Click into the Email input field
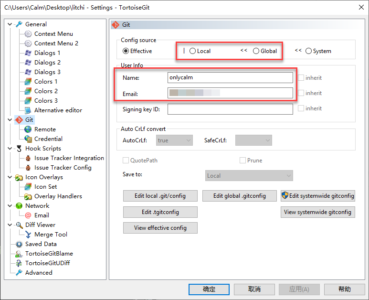Viewport: 369px width, 300px height. click(x=230, y=93)
